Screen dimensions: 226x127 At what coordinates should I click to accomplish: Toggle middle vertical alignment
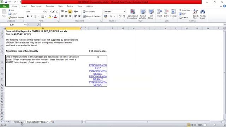pos(66,12)
